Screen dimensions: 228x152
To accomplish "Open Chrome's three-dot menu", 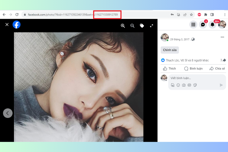I will (224, 15).
